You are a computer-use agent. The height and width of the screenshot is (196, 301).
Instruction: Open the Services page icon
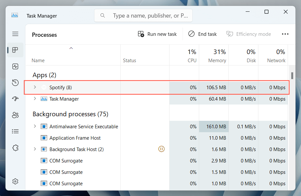tap(15, 147)
